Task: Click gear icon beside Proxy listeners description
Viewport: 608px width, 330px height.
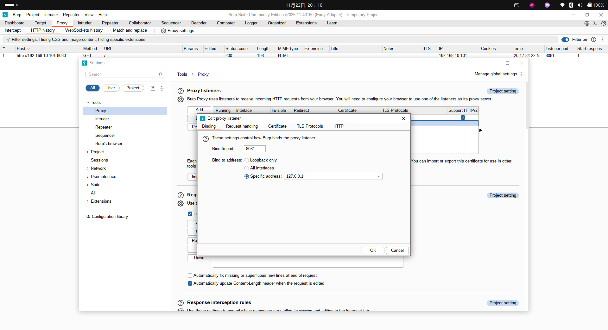Action: pyautogui.click(x=180, y=99)
